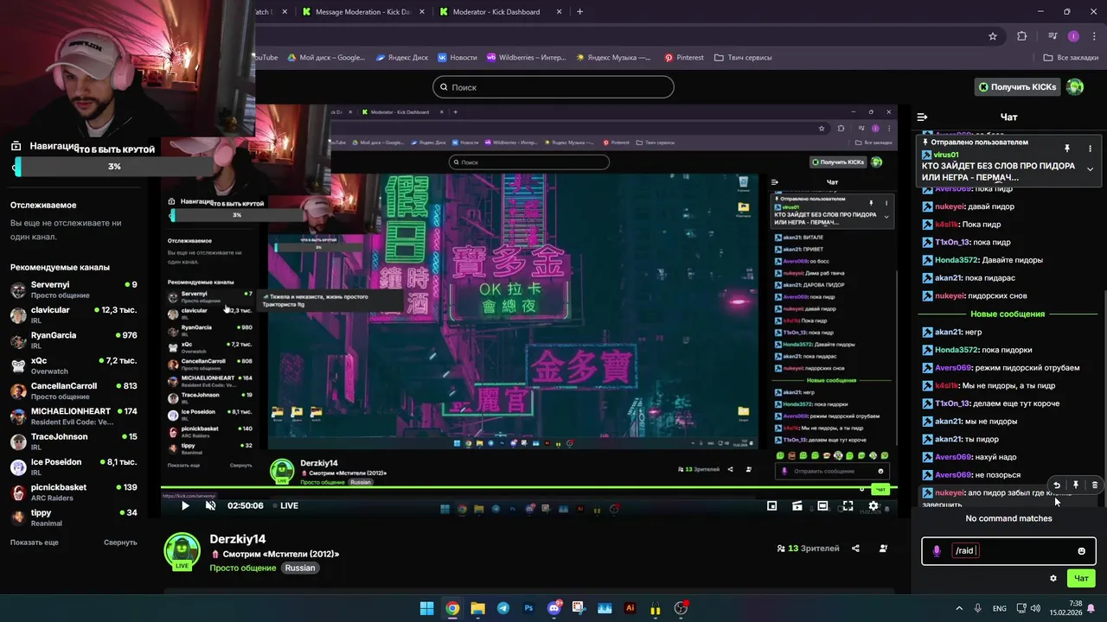Viewport: 1107px width, 622px height.
Task: Open the Chrome three-dot menu
Action: point(1093,36)
